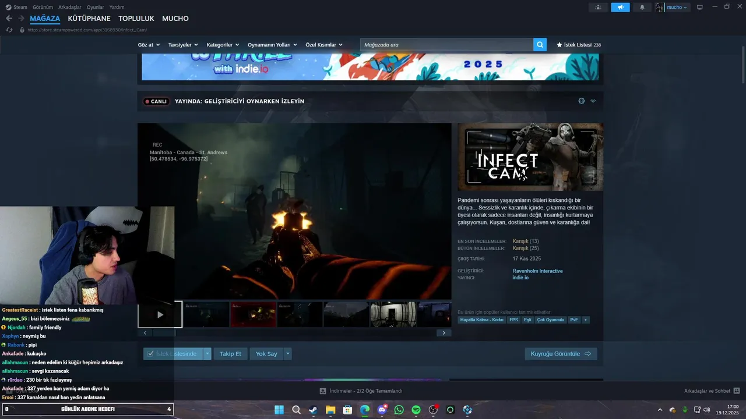Image resolution: width=746 pixels, height=419 pixels.
Task: Open the Windows Start menu
Action: point(279,410)
